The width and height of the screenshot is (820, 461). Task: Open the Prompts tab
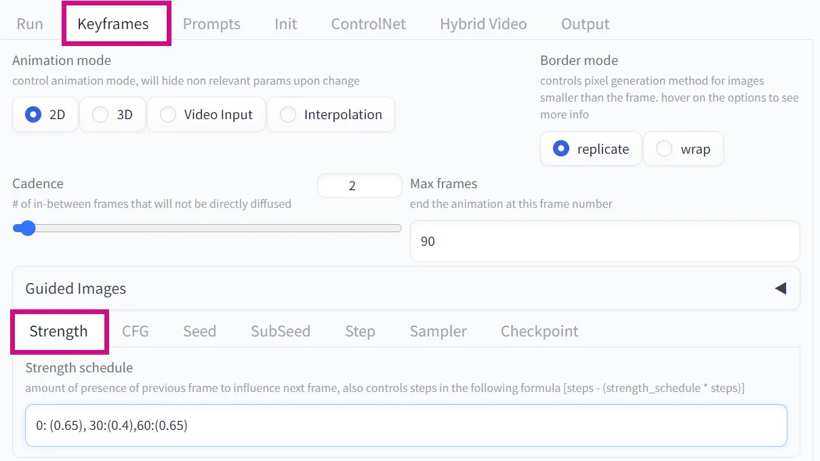point(211,24)
